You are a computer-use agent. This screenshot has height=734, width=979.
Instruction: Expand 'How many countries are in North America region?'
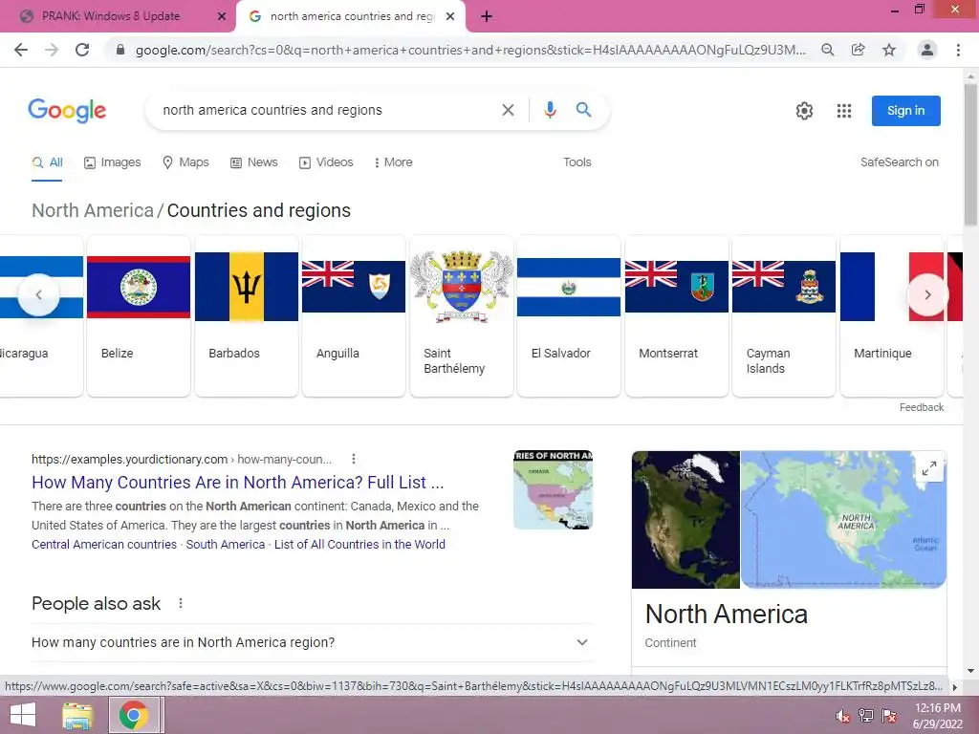[313, 643]
